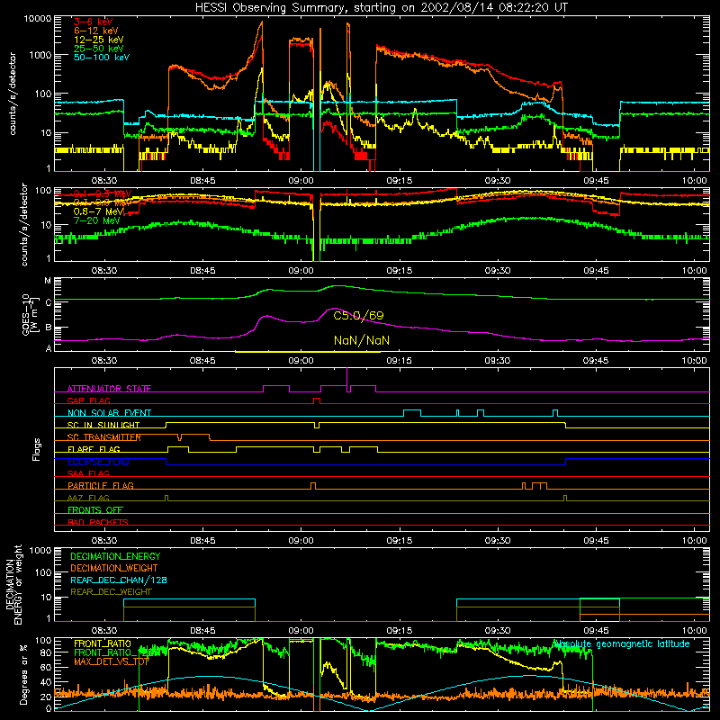Click the first NON_SOLAR_EVENT pulse after 09:15
This screenshot has height=720, width=720.
point(412,413)
